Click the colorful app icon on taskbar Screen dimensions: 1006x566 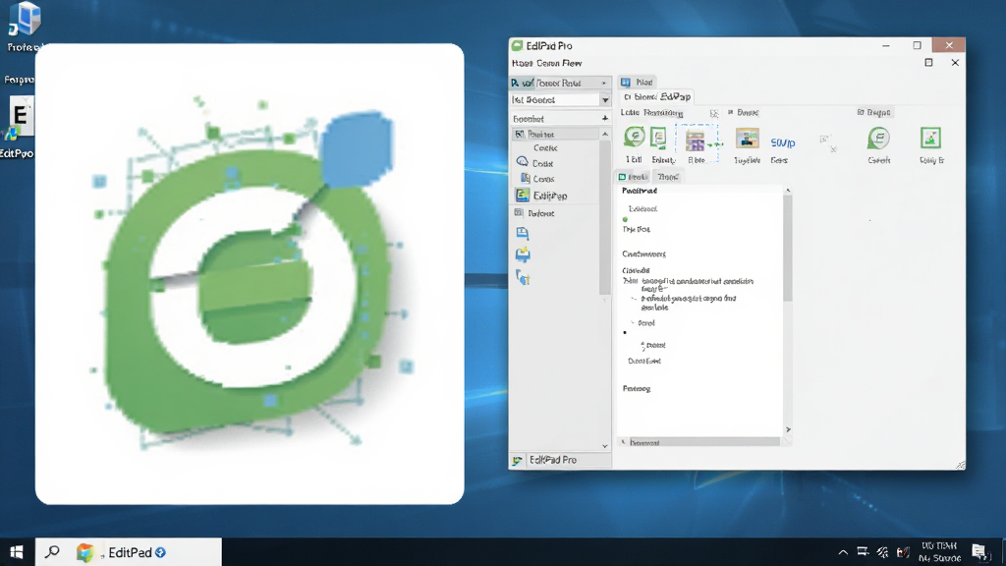[84, 552]
